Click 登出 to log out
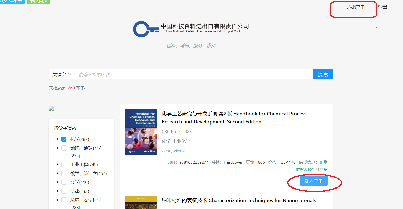 pyautogui.click(x=382, y=7)
